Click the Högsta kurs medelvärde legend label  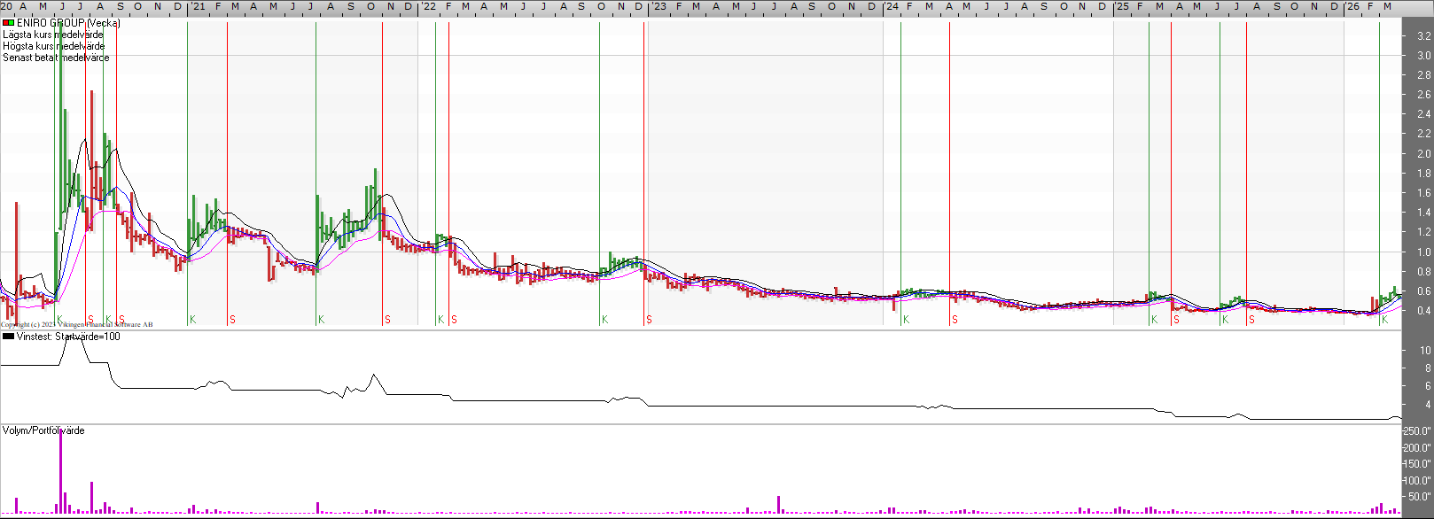click(54, 46)
